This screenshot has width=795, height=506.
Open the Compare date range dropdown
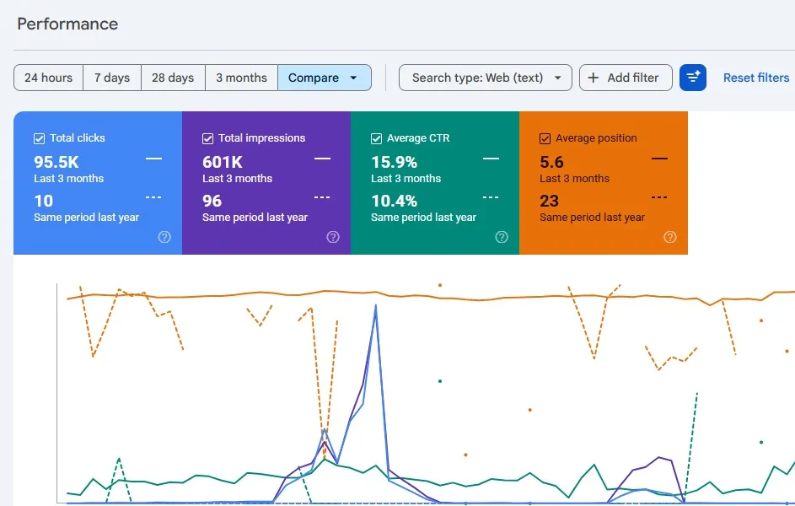point(325,78)
